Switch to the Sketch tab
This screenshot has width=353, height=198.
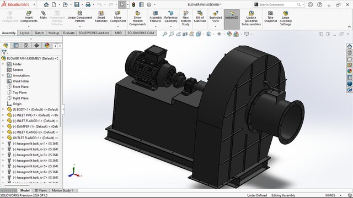[39, 33]
